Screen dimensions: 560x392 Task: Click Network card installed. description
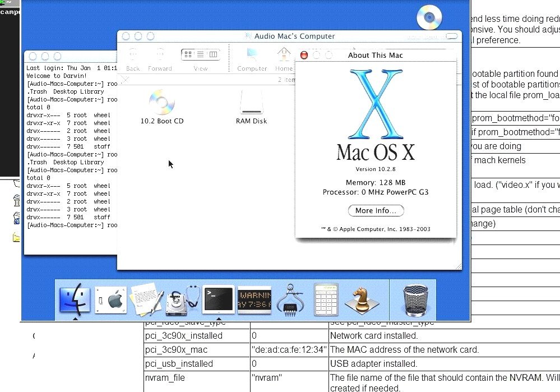(x=374, y=336)
